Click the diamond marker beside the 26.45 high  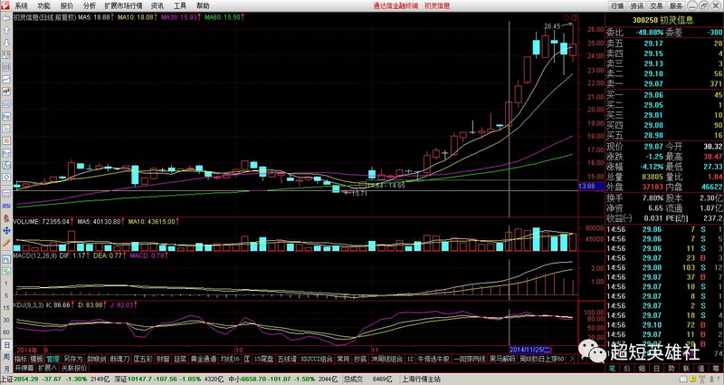(567, 19)
